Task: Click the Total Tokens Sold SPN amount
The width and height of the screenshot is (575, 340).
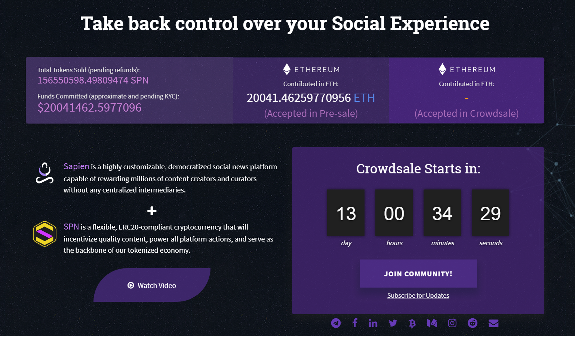Action: tap(93, 81)
